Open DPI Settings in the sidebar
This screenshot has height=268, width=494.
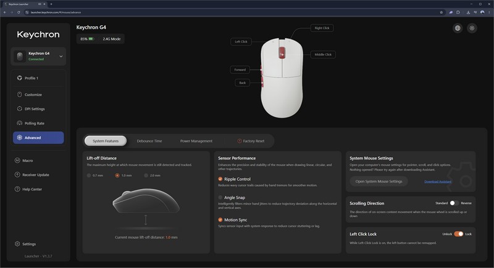coord(38,108)
